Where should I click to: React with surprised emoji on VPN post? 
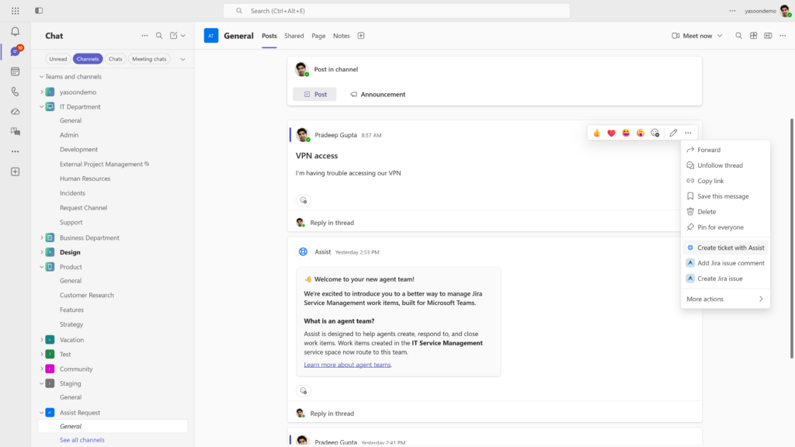(x=641, y=133)
